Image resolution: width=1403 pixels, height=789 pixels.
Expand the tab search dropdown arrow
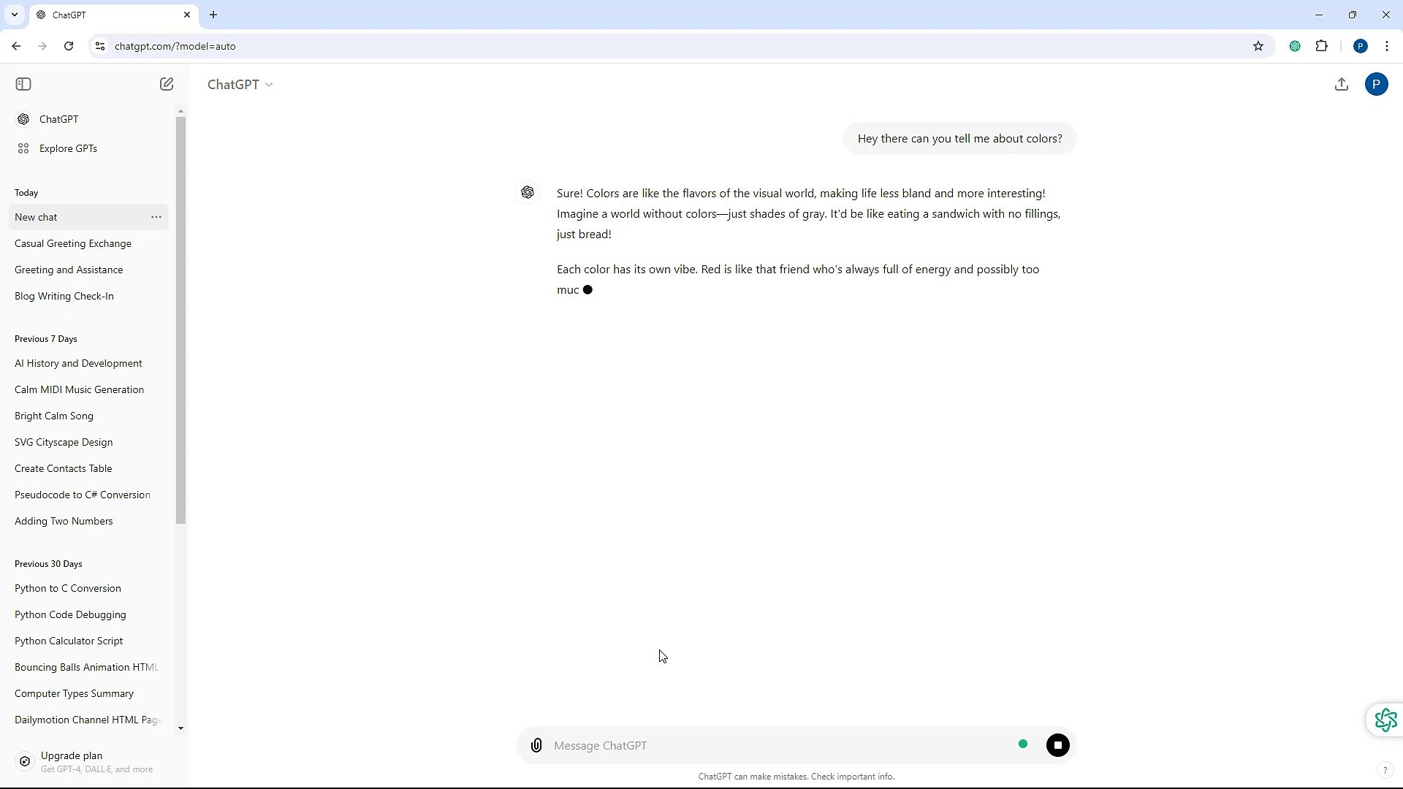(x=15, y=15)
